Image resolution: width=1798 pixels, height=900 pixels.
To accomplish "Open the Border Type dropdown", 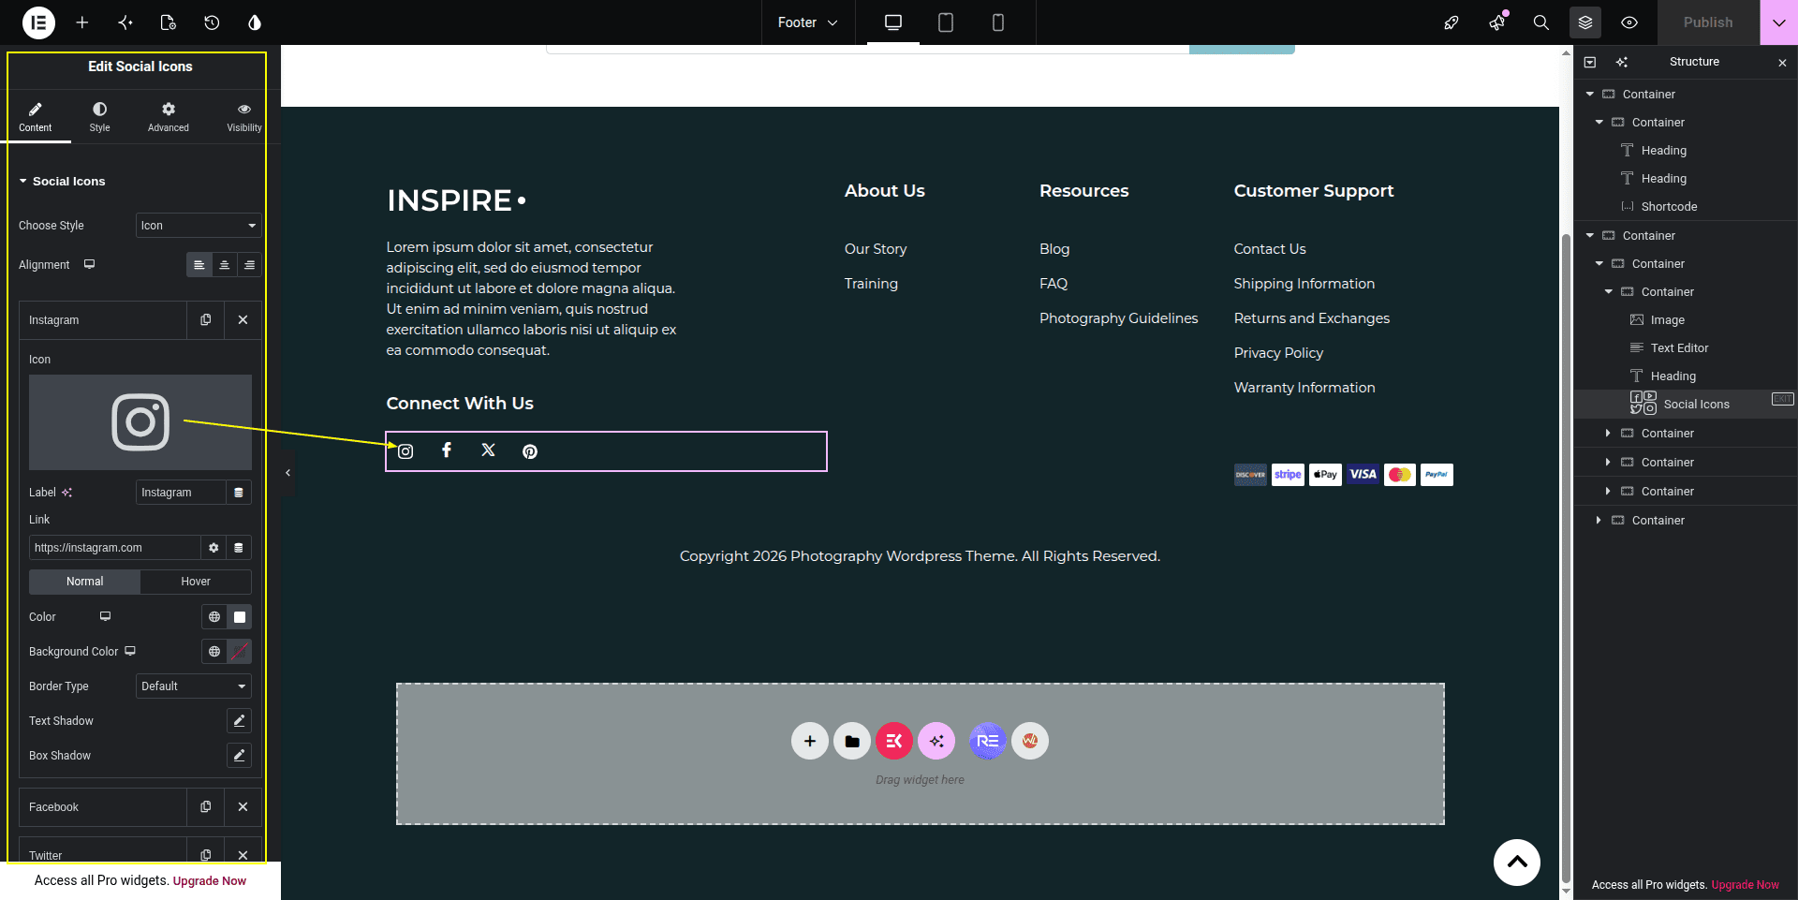I will [x=194, y=686].
